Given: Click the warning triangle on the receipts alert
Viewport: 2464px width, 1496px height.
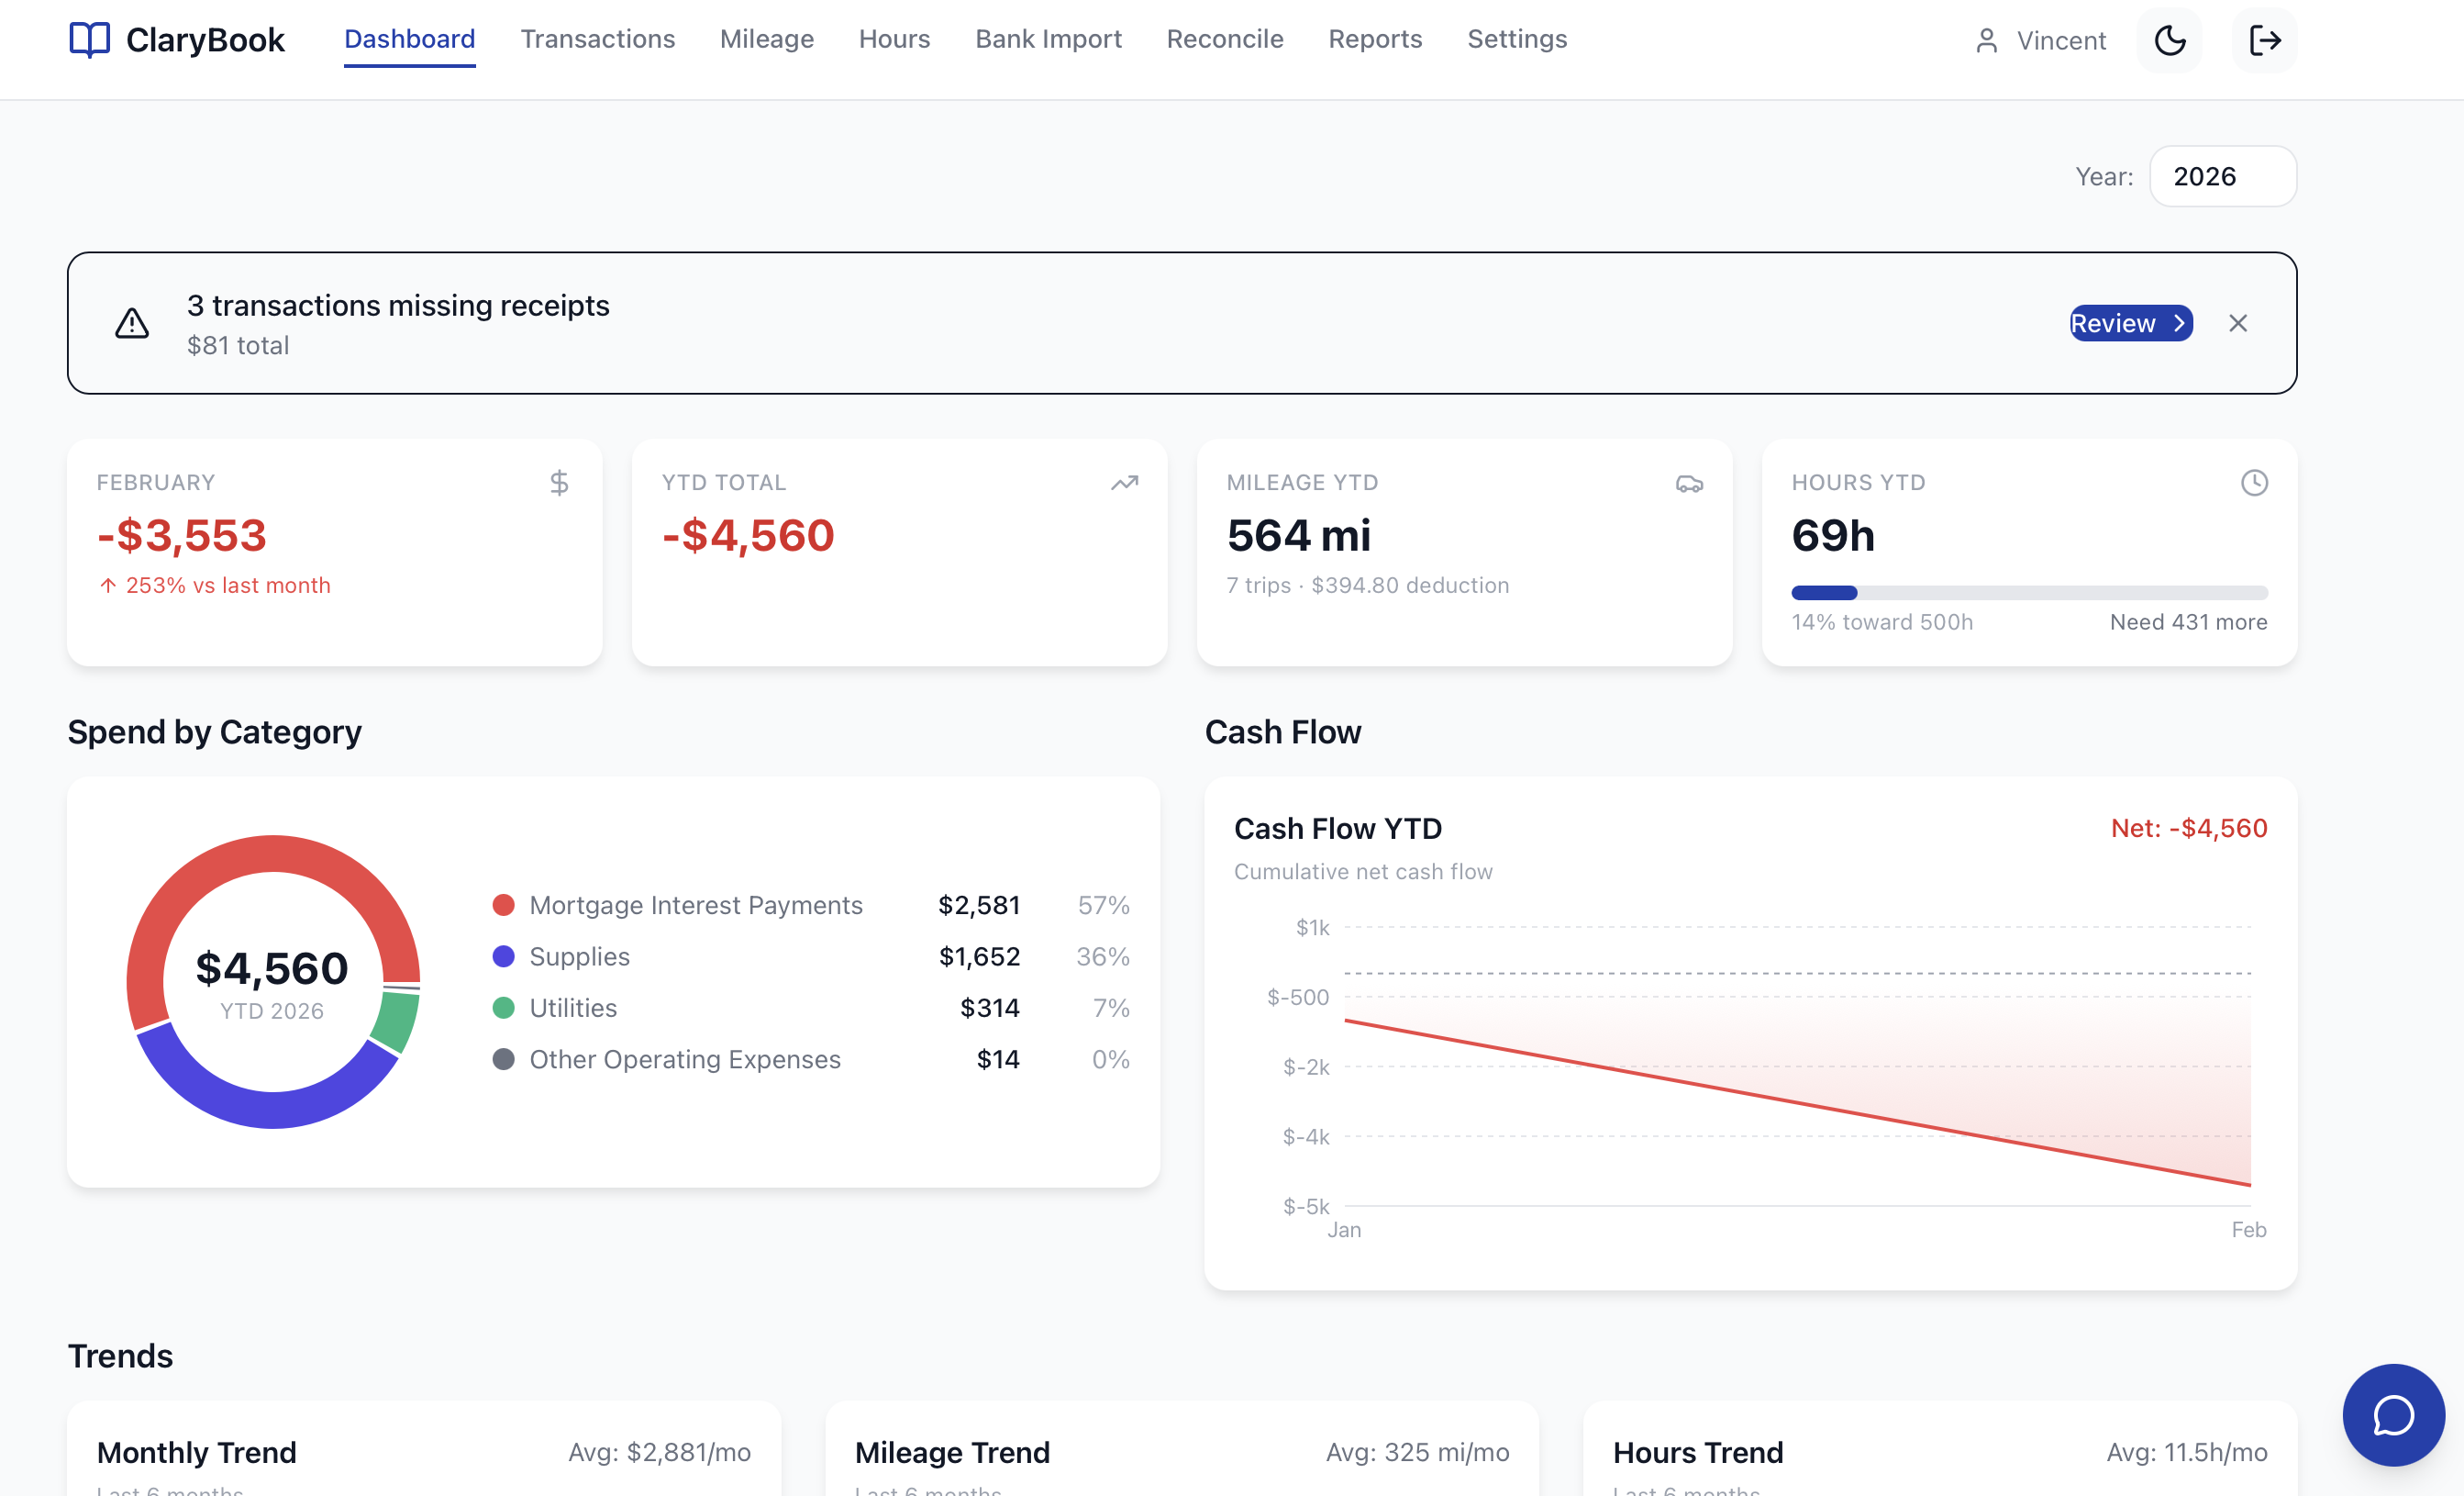Looking at the screenshot, I should pos(131,322).
